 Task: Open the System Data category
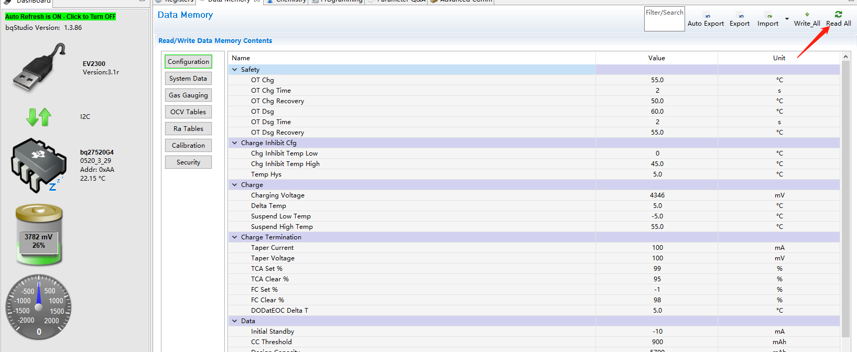click(188, 79)
